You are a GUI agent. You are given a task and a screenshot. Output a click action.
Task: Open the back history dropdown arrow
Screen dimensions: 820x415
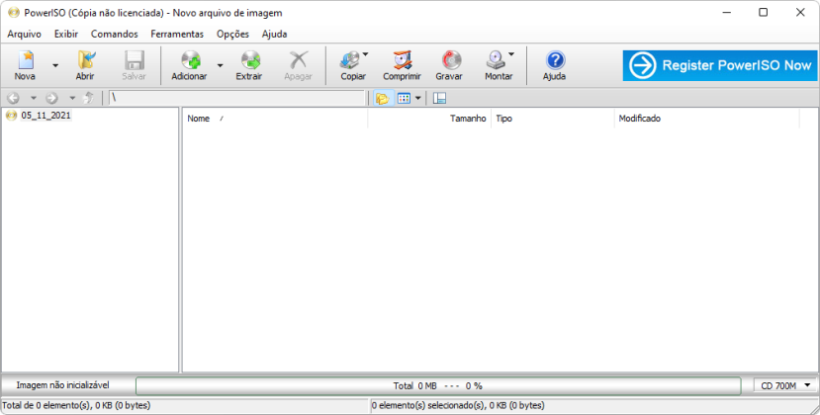pos(33,98)
